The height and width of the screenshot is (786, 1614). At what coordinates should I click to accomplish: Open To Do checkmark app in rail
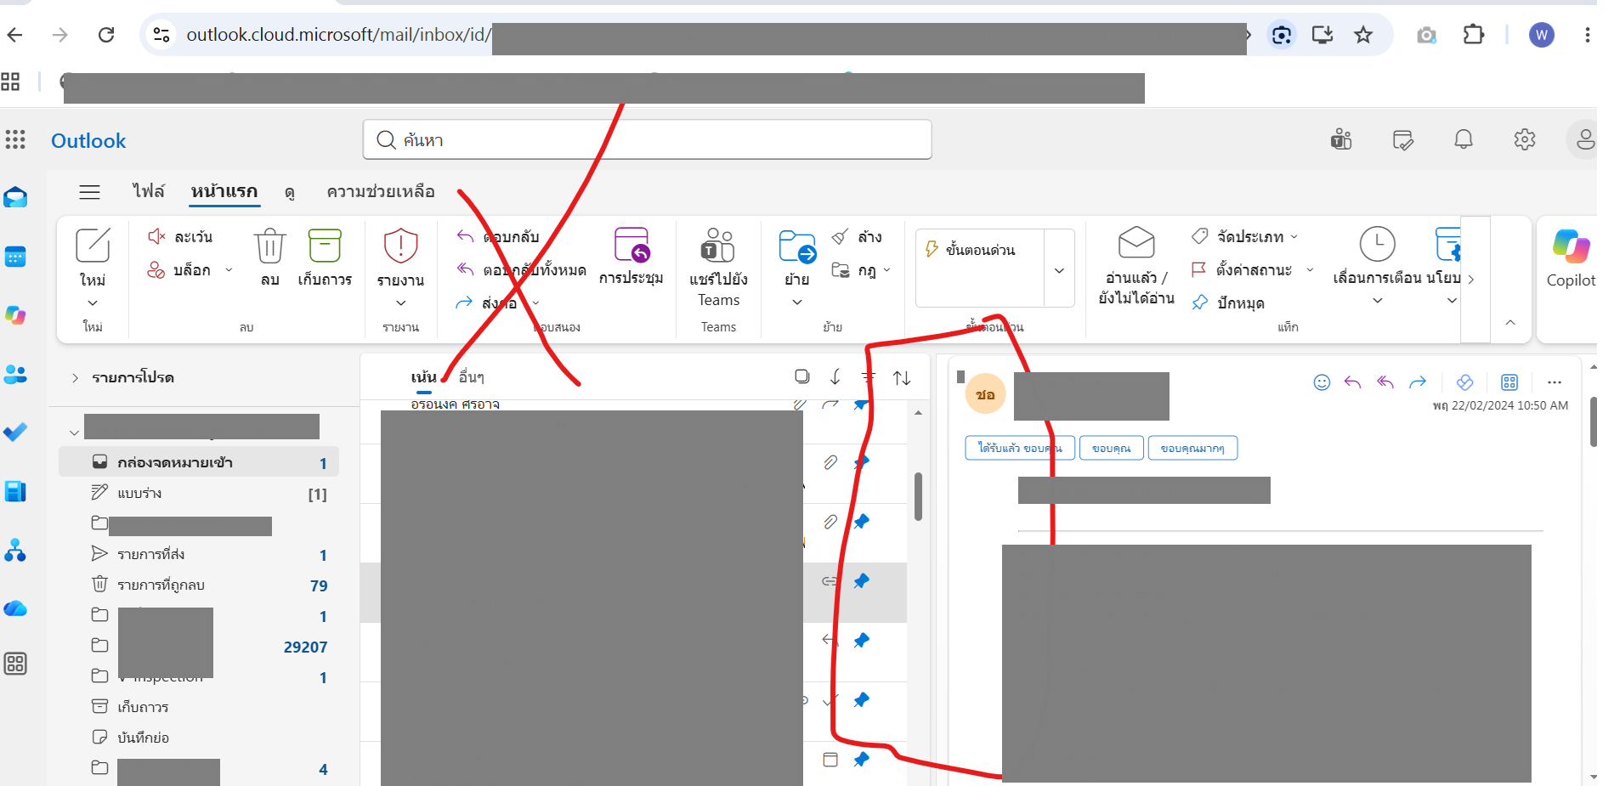pos(15,432)
